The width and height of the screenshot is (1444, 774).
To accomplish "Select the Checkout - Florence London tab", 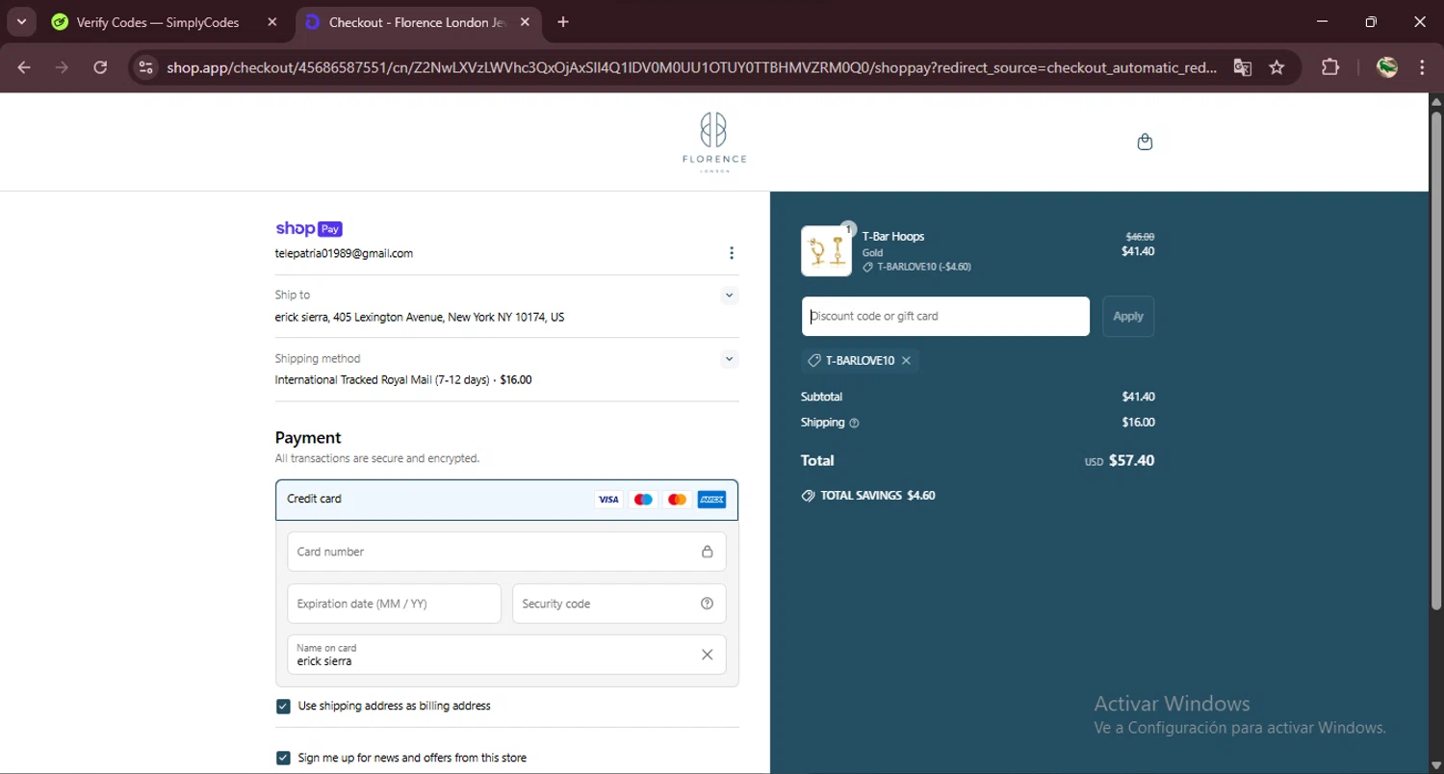I will pos(419,22).
